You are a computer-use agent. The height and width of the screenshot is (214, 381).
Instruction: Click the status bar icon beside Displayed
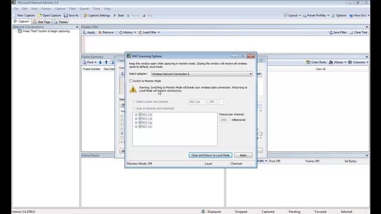coord(203,212)
